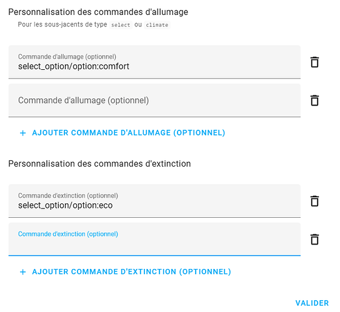Click the blue Commande d'extinction (optionnel) label
This screenshot has height=312, width=340.
tap(68, 234)
